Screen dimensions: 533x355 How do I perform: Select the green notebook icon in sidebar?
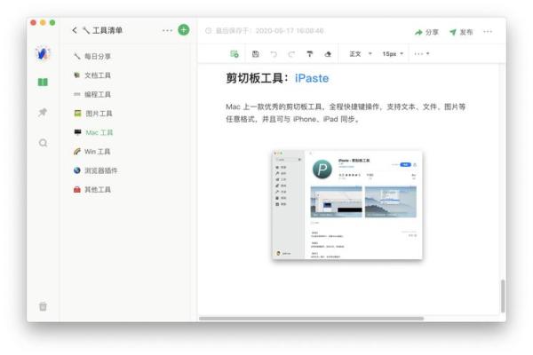click(43, 83)
